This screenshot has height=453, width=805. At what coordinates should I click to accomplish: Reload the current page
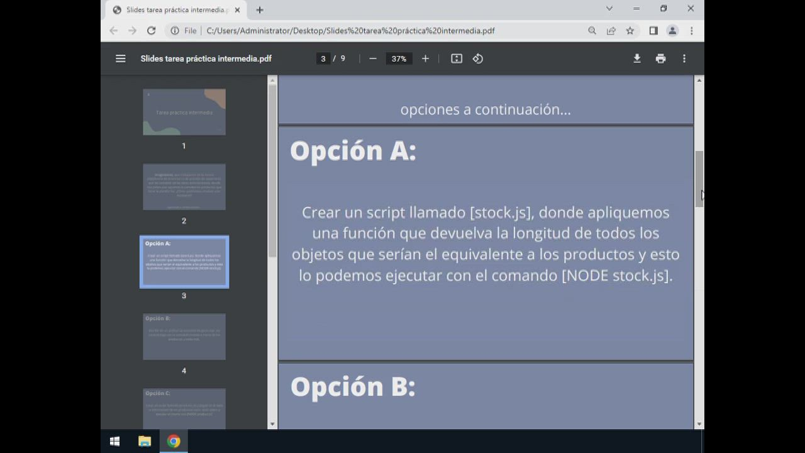(151, 30)
